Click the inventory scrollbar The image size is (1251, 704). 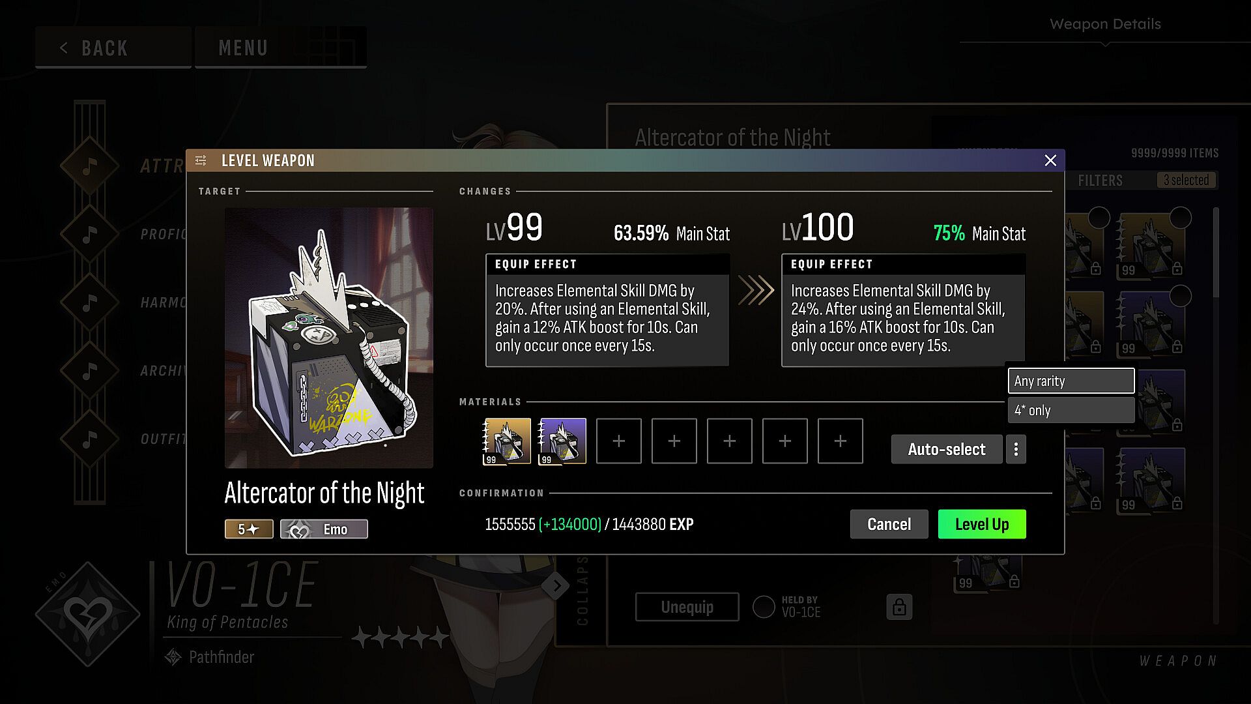click(1216, 253)
